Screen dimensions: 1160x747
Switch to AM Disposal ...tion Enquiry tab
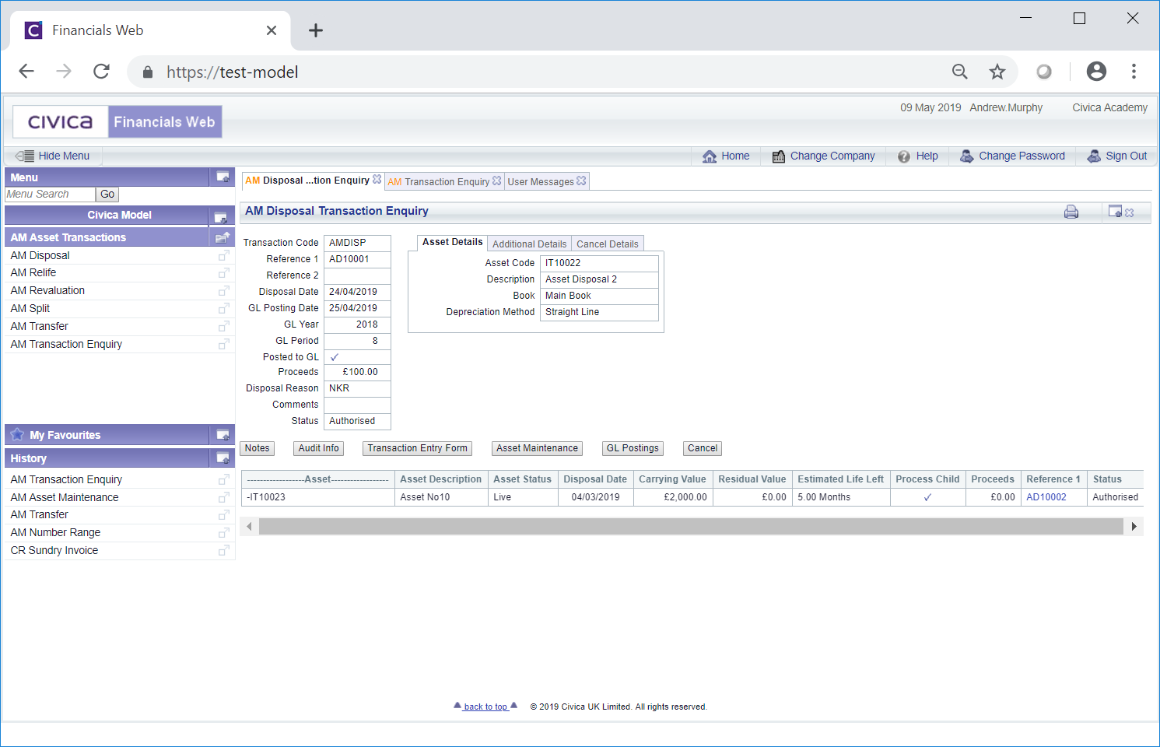tap(307, 181)
